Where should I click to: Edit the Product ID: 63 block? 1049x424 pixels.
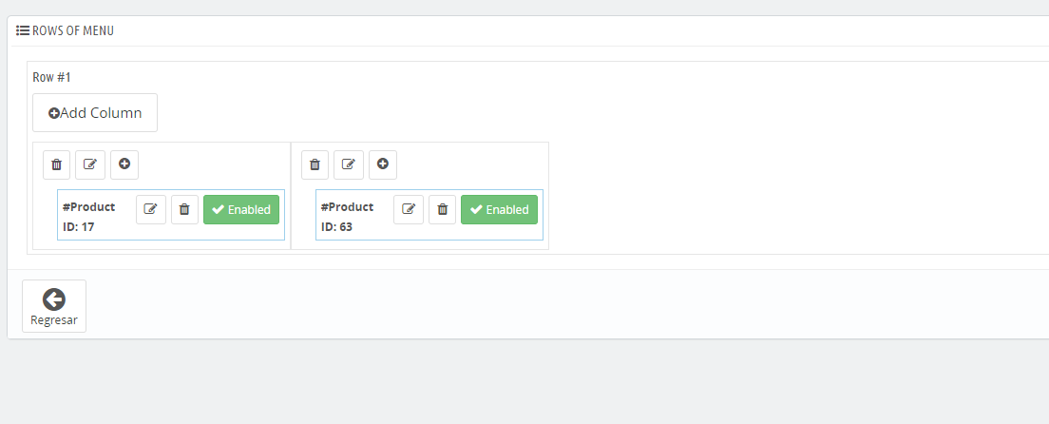(409, 210)
